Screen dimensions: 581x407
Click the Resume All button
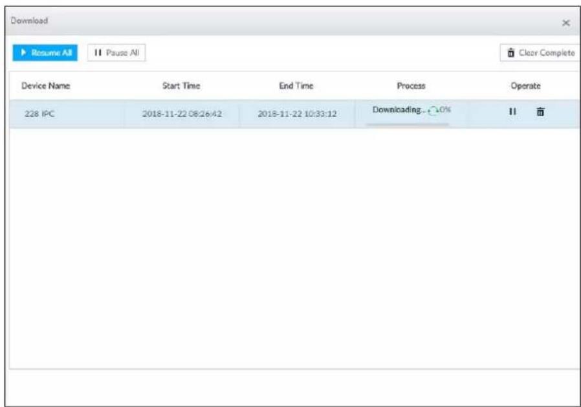(x=45, y=52)
